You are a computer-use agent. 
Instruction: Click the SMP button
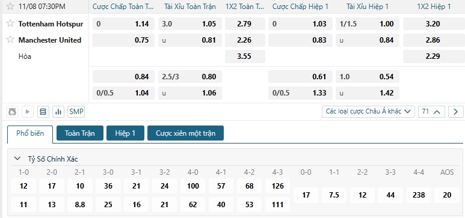pos(76,112)
